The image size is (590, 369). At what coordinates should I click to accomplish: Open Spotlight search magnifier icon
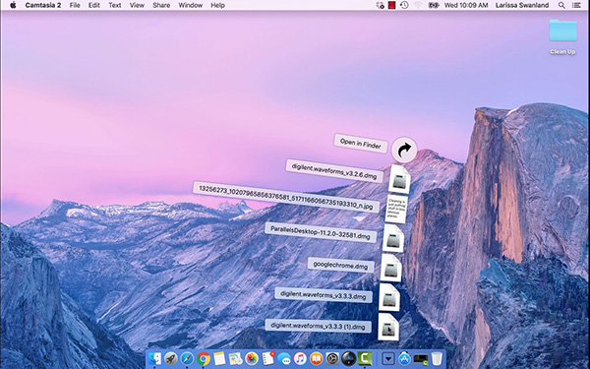pos(561,5)
